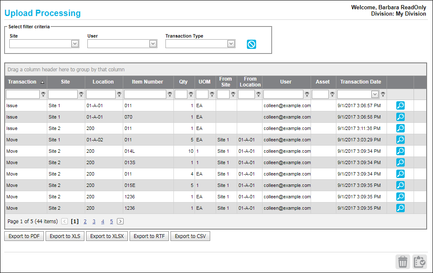Open Qty column filter icon
This screenshot has height=273, width=433.
tap(191, 95)
